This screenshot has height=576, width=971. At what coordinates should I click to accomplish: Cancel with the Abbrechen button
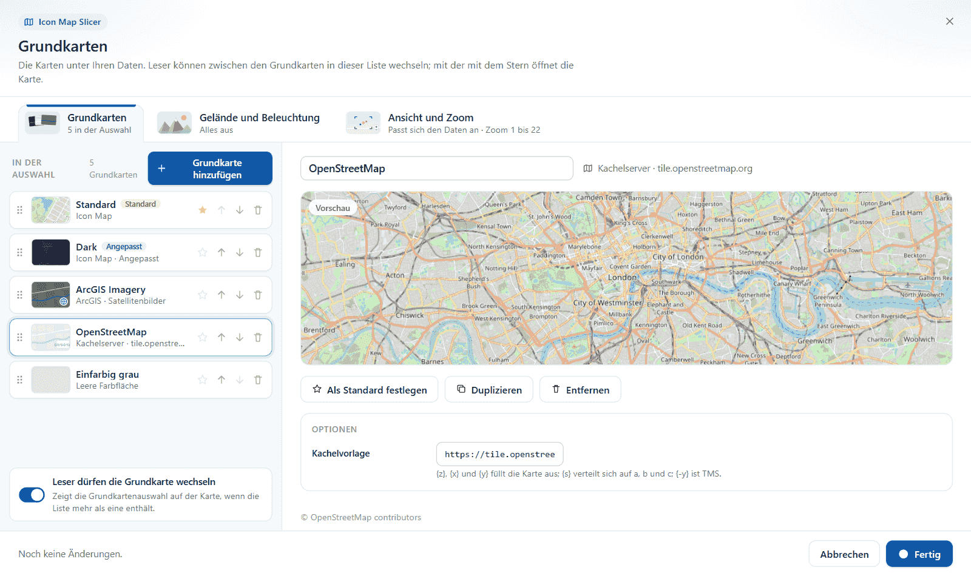pyautogui.click(x=844, y=554)
